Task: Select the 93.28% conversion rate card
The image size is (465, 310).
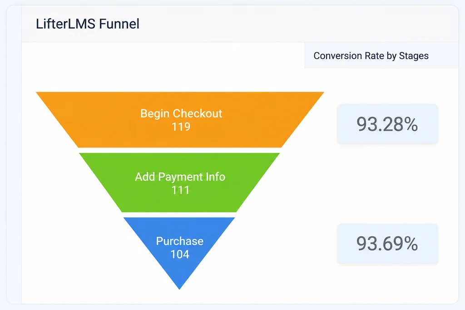Action: pyautogui.click(x=388, y=124)
